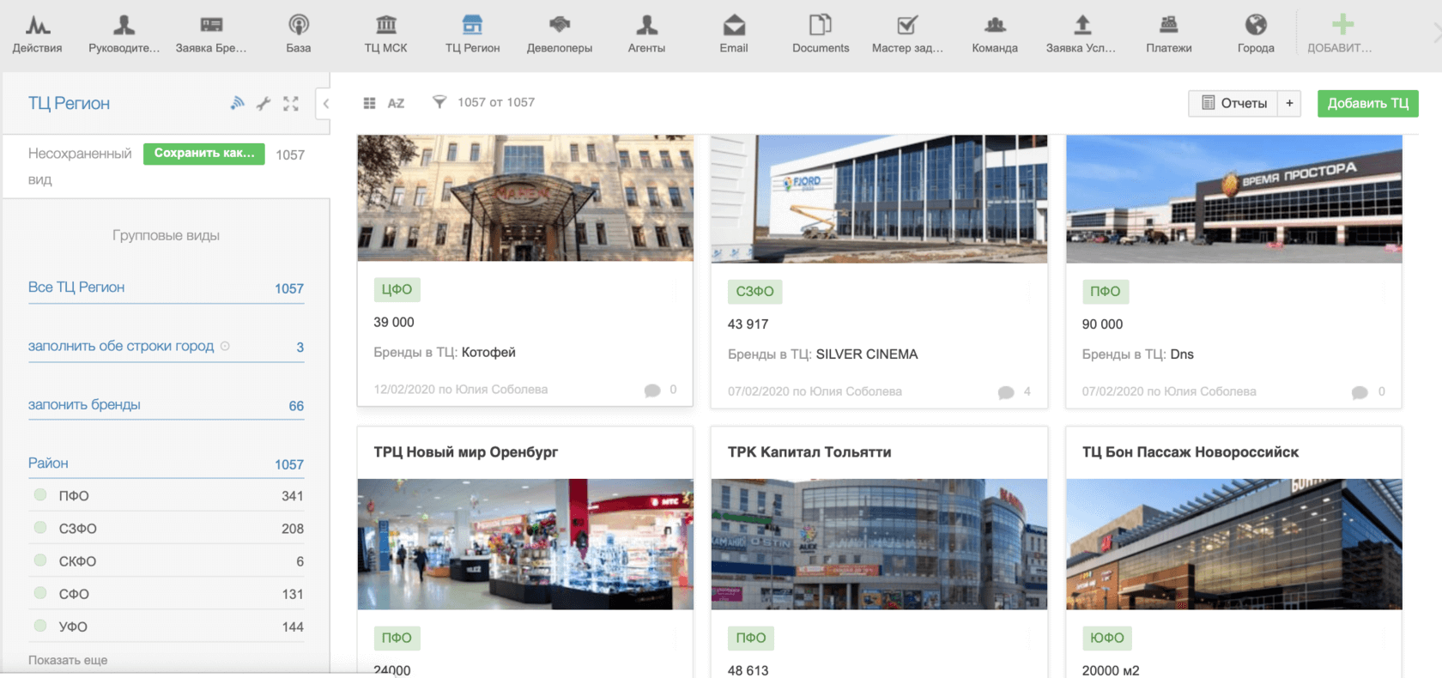1442x678 pixels.
Task: Sort records with the AZ icon
Action: tap(396, 103)
